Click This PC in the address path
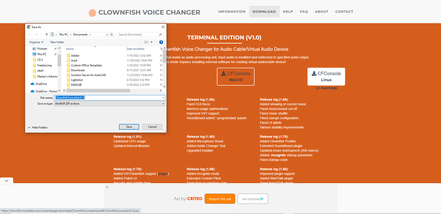 click(x=63, y=34)
